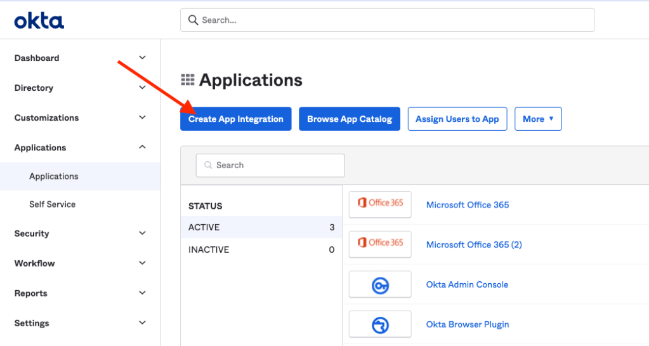Image resolution: width=649 pixels, height=346 pixels.
Task: Click the Microsoft Office 365 (2) logo
Action: [x=380, y=244]
